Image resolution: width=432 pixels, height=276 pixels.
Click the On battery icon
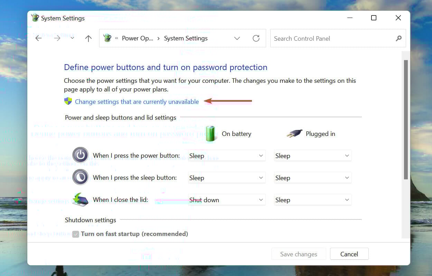[210, 134]
